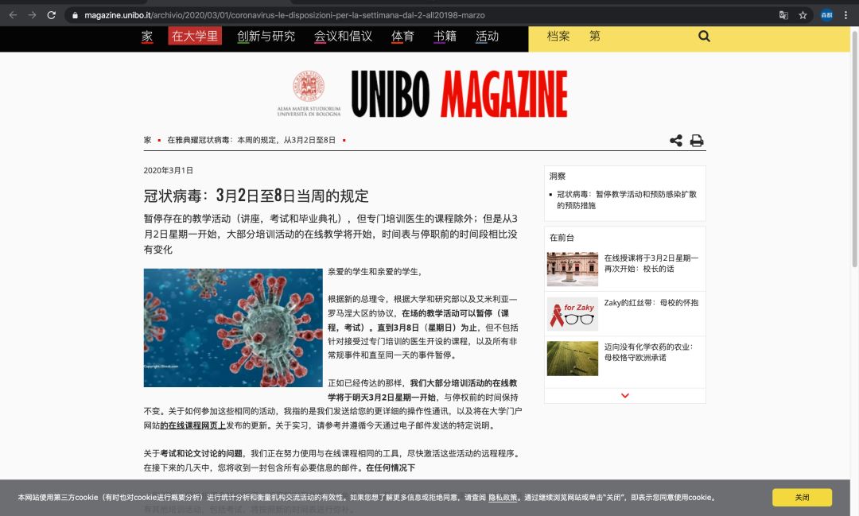Click the article headline 冠状病毒：3月2日至8日当周的规定

(256, 196)
